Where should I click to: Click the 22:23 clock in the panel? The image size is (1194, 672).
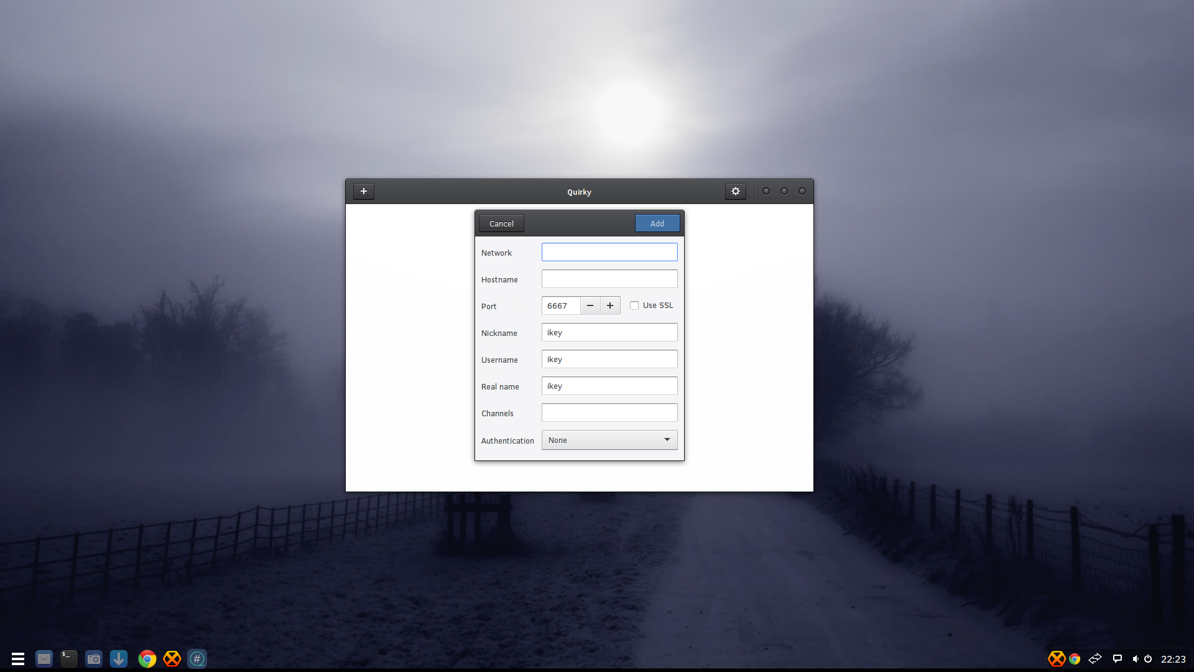point(1173,659)
